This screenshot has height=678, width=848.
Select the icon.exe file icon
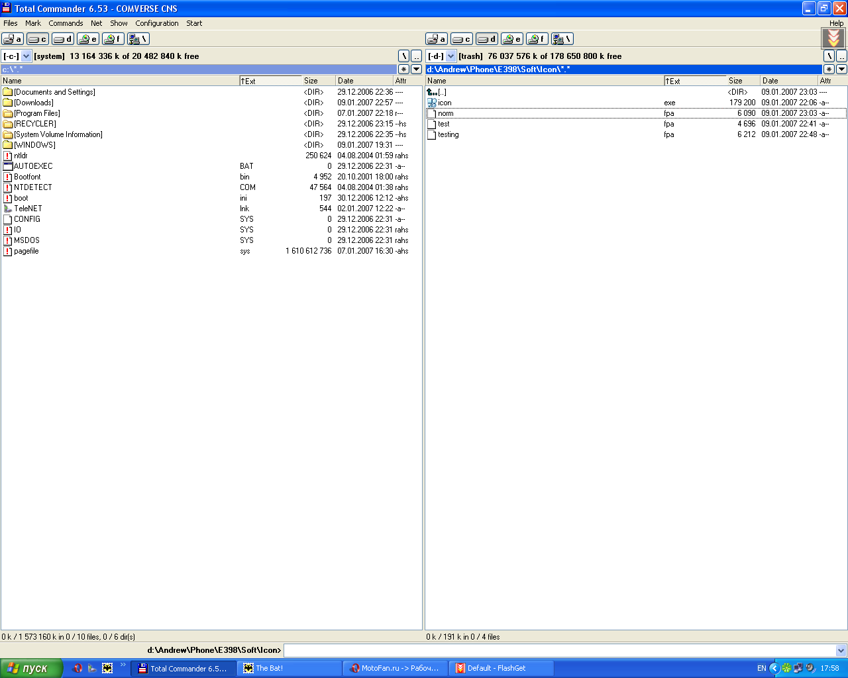tap(432, 103)
